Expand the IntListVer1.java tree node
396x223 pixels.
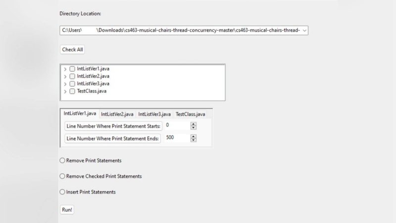click(65, 69)
